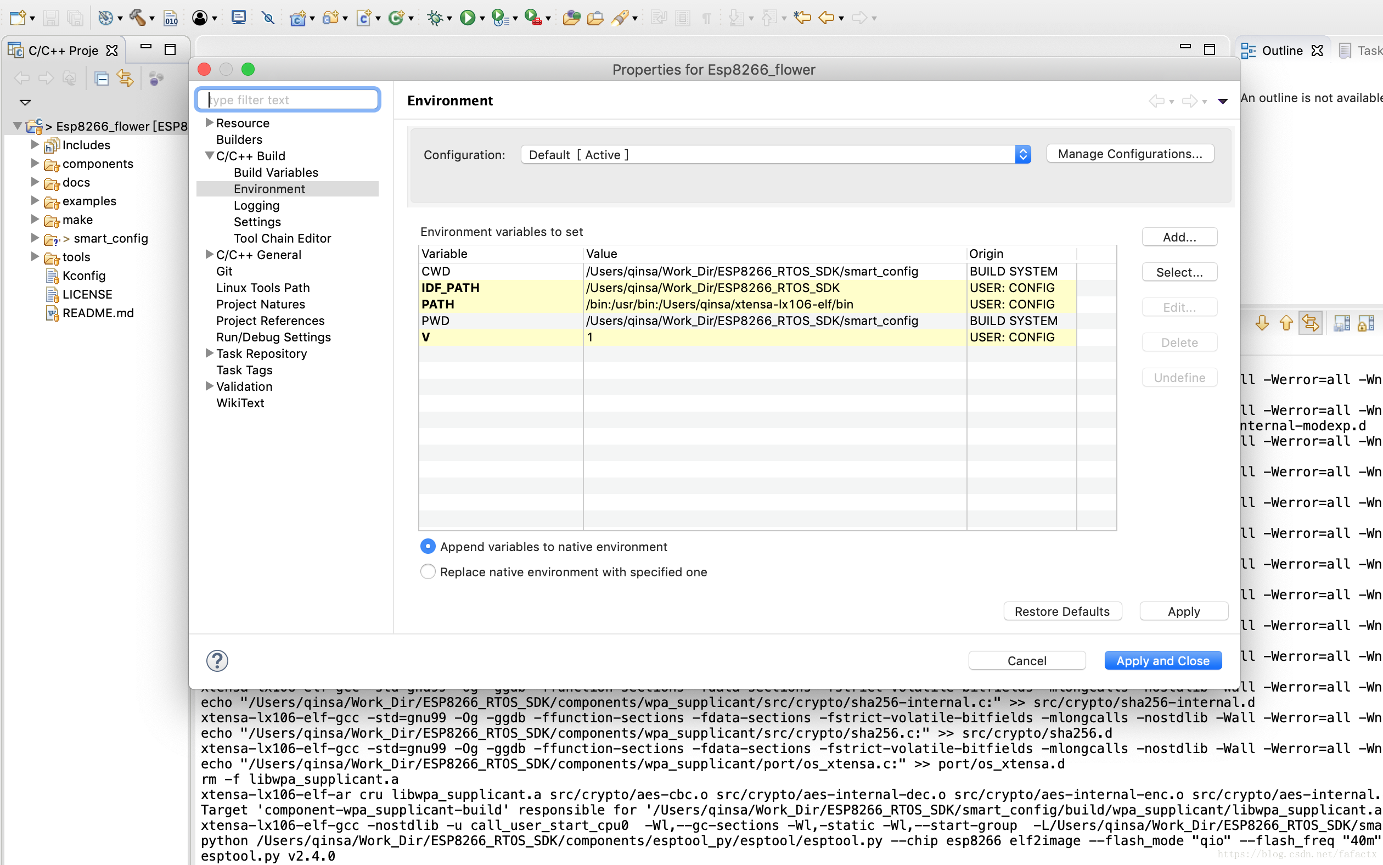The width and height of the screenshot is (1383, 865).
Task: Collapse the C/C++ Build tree node
Action: point(209,156)
